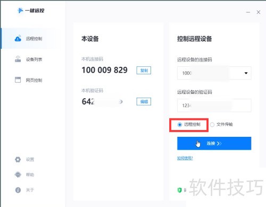Open 设置 in the sidebar

coord(30,159)
